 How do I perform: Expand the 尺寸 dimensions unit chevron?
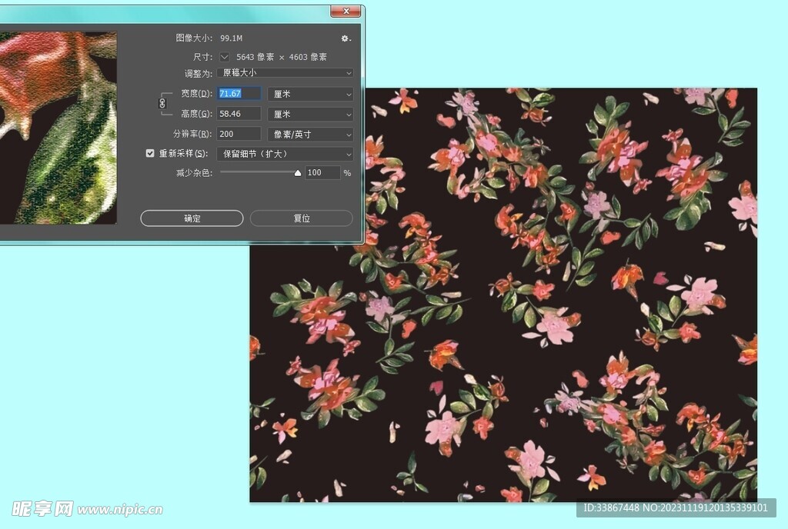point(225,57)
